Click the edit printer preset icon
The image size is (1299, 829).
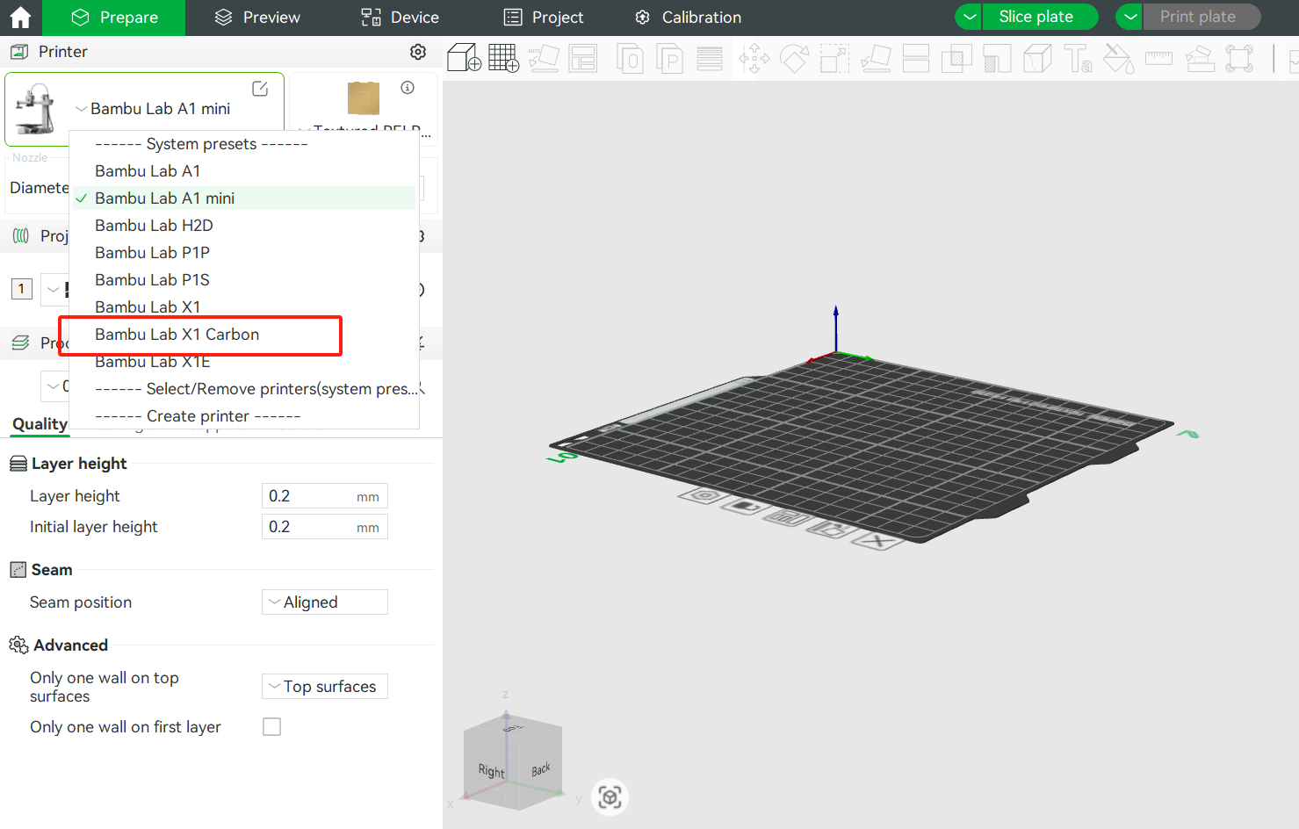coord(260,89)
